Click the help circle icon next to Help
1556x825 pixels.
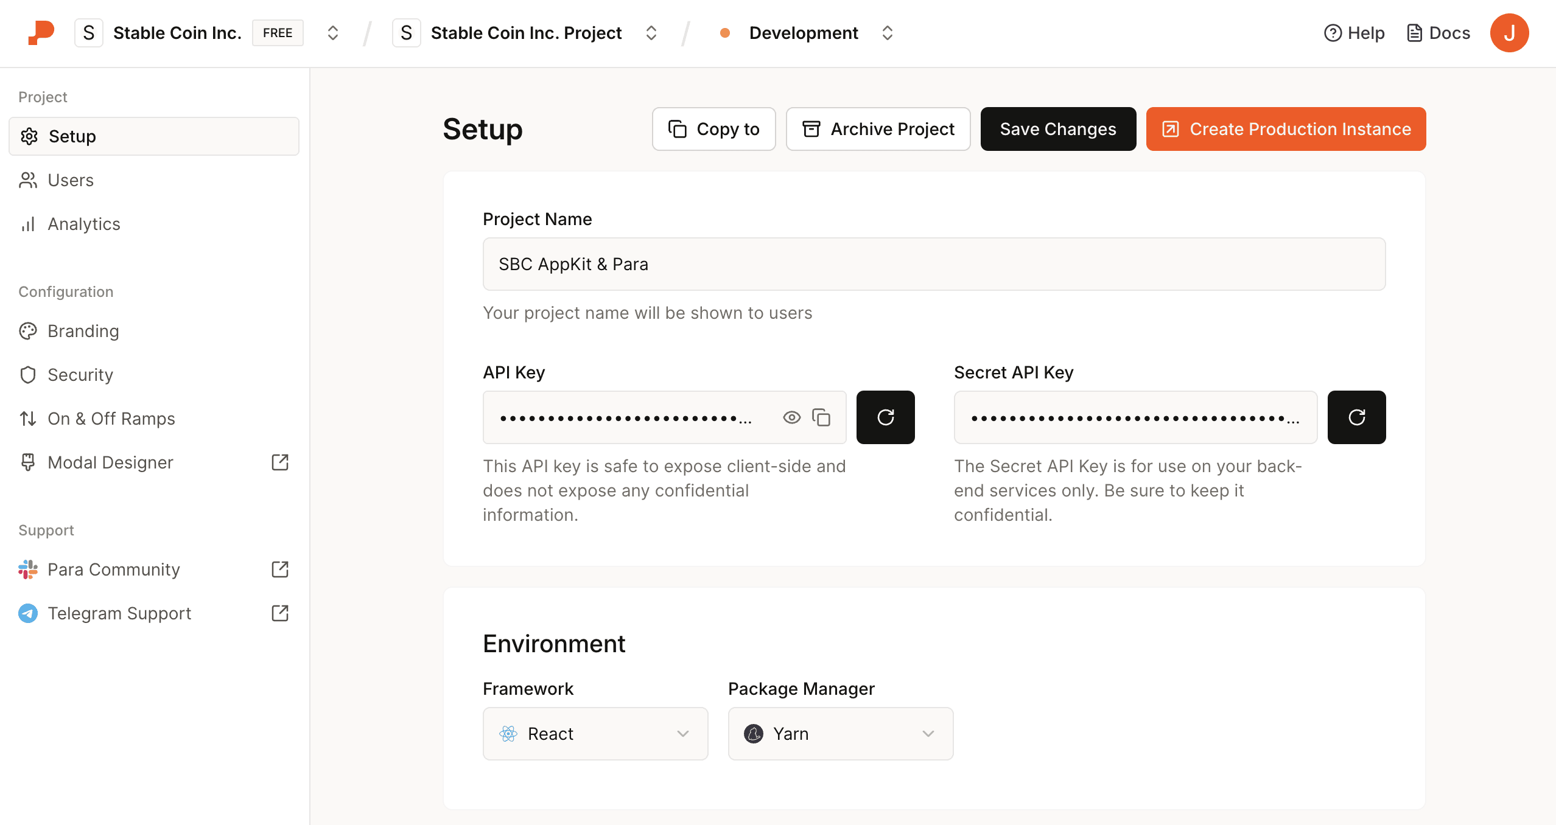click(1333, 33)
